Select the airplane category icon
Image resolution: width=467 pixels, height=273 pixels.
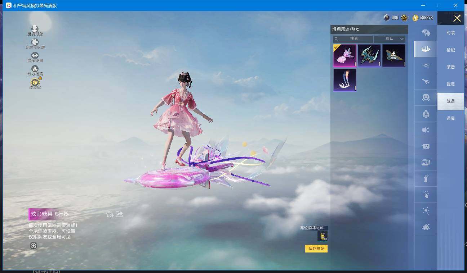[426, 81]
